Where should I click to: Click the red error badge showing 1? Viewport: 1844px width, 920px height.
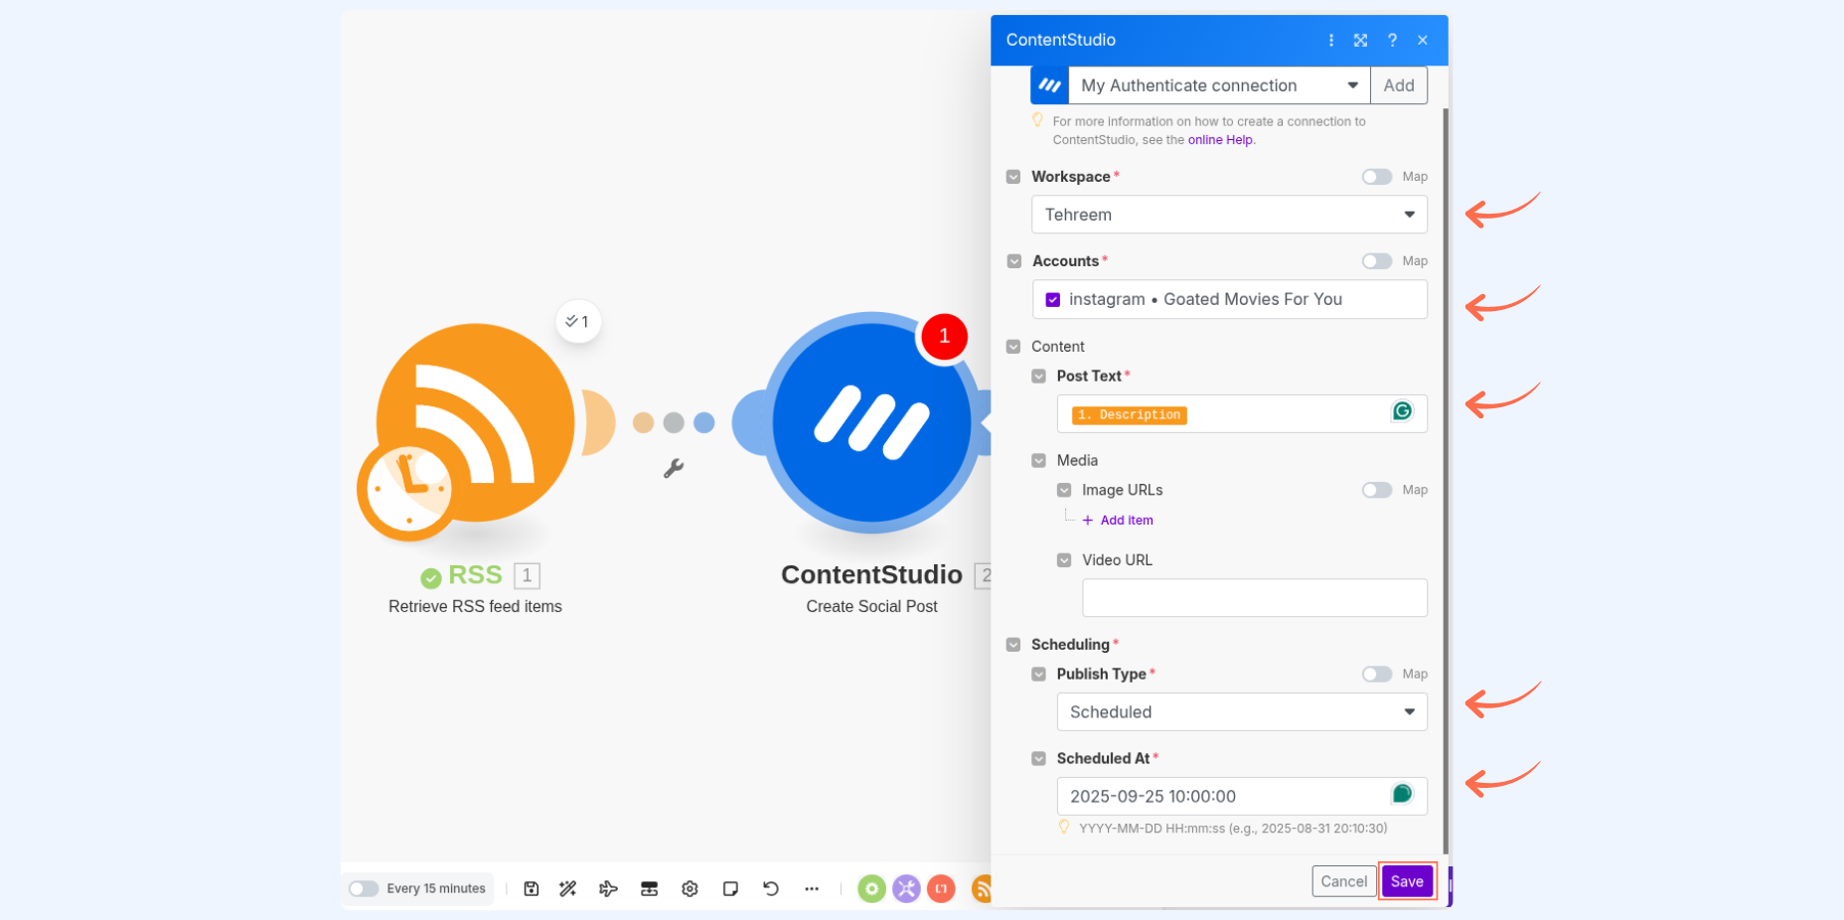point(944,336)
